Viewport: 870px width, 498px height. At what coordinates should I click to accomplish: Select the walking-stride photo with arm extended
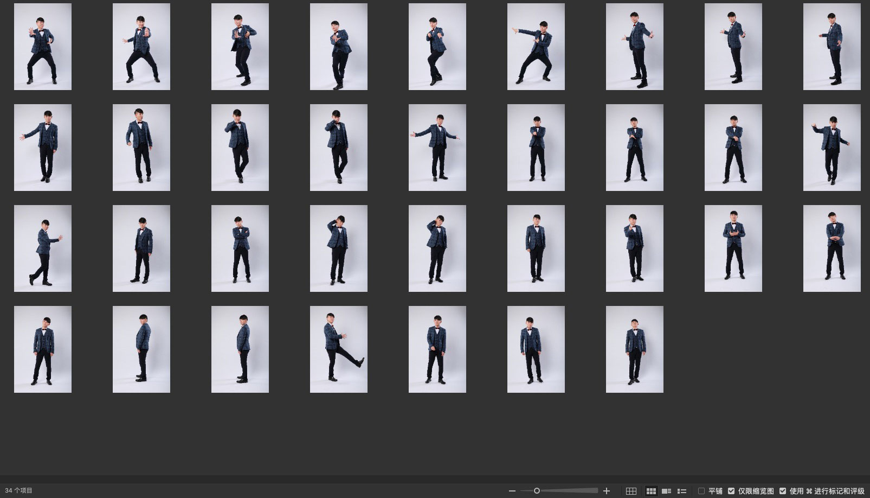click(x=42, y=248)
